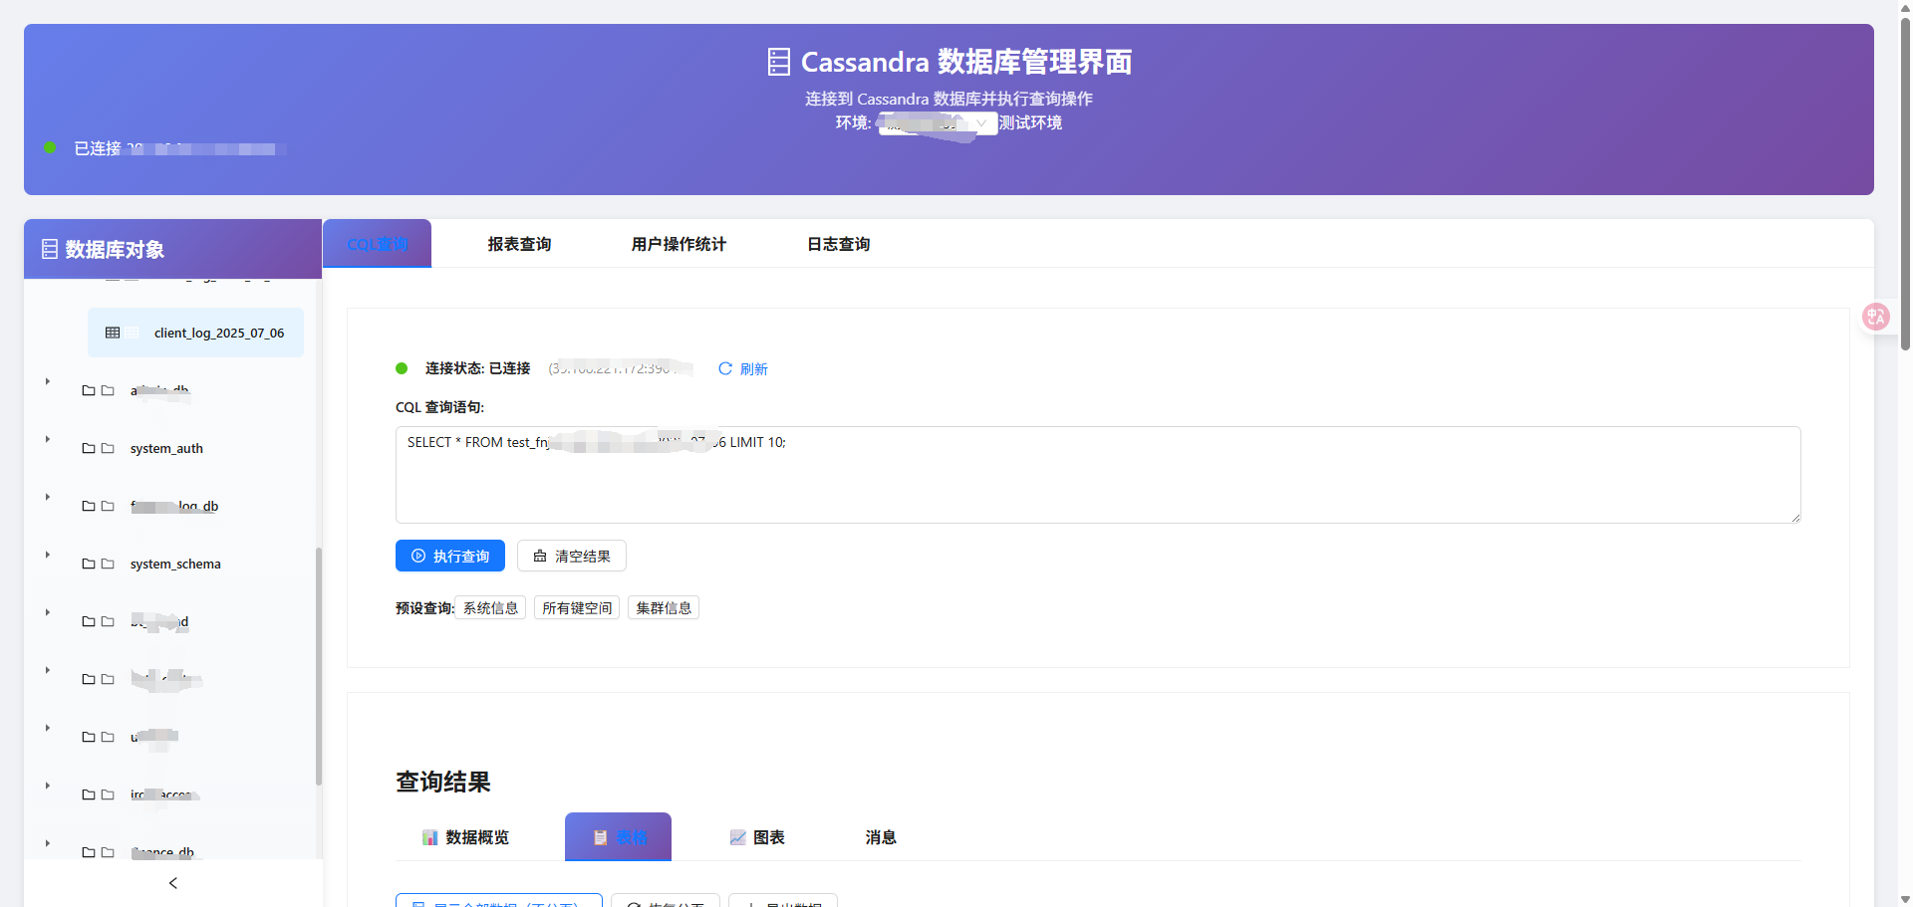
Task: Click the CQL 查询语句 label
Action: click(x=439, y=407)
